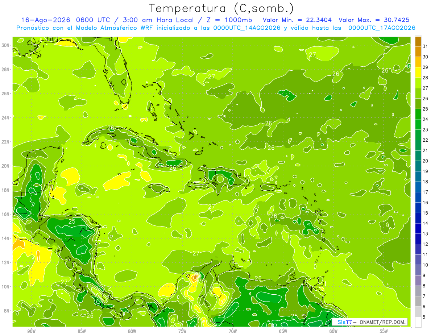Click the '28' label on the color scale
This screenshot has width=435, height=336.
(426, 78)
